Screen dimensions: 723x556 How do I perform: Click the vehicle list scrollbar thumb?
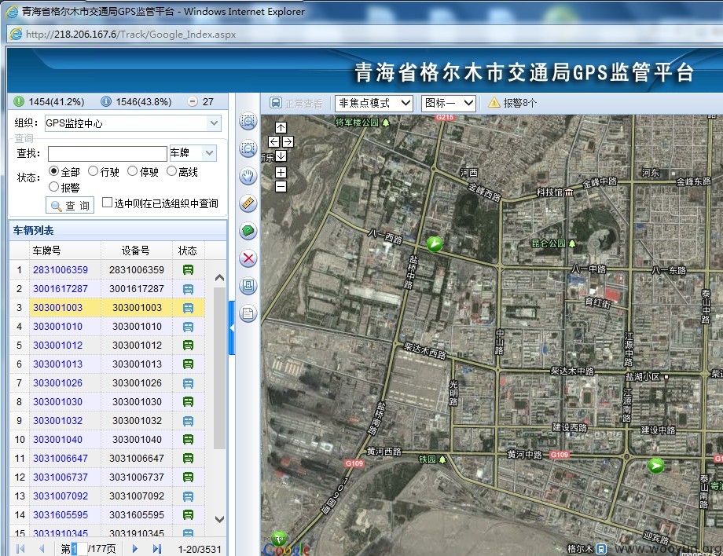pos(219,368)
